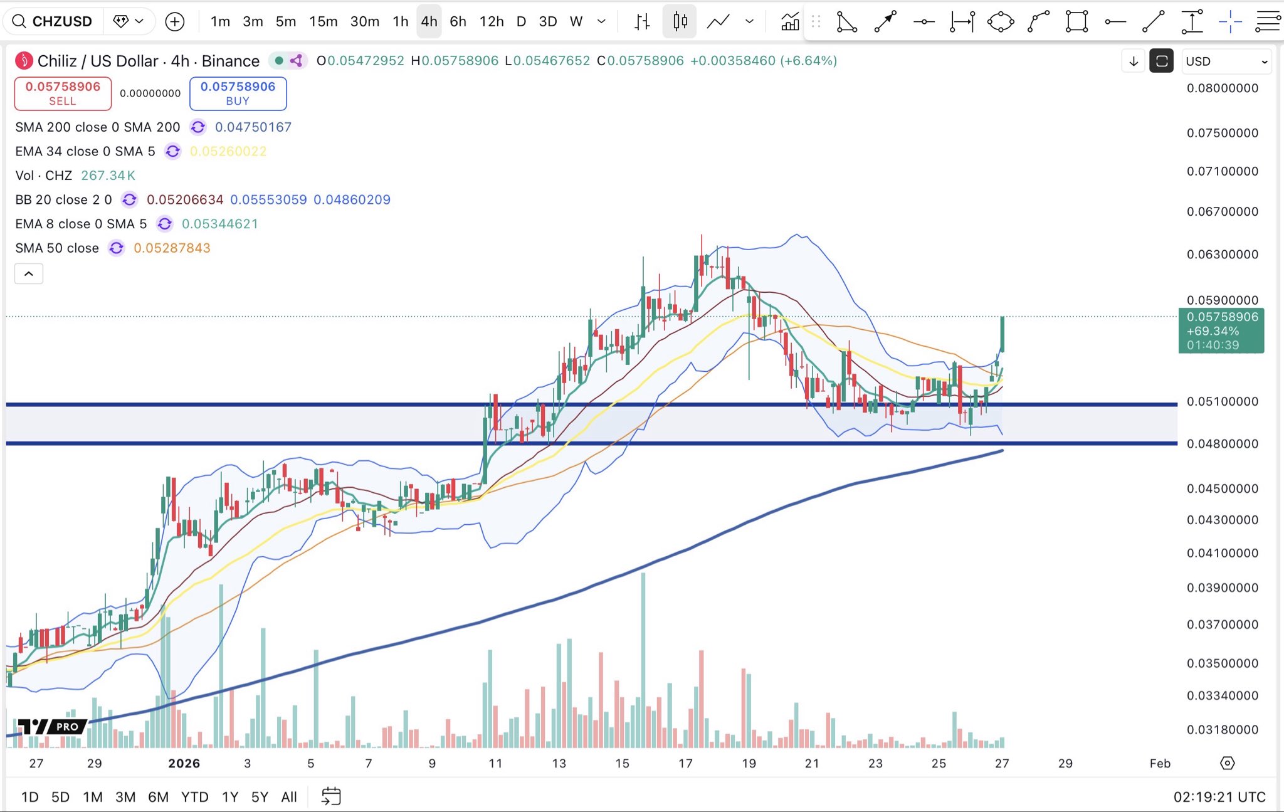Switch to bars chart style
1284x812 pixels.
642,22
